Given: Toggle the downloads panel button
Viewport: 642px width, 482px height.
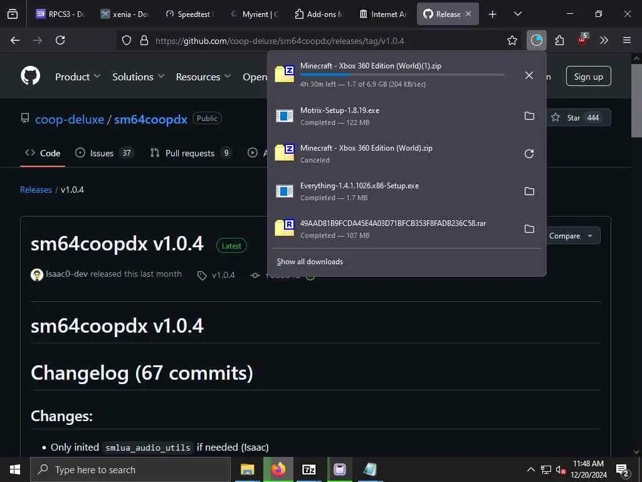Looking at the screenshot, I should 537,40.
